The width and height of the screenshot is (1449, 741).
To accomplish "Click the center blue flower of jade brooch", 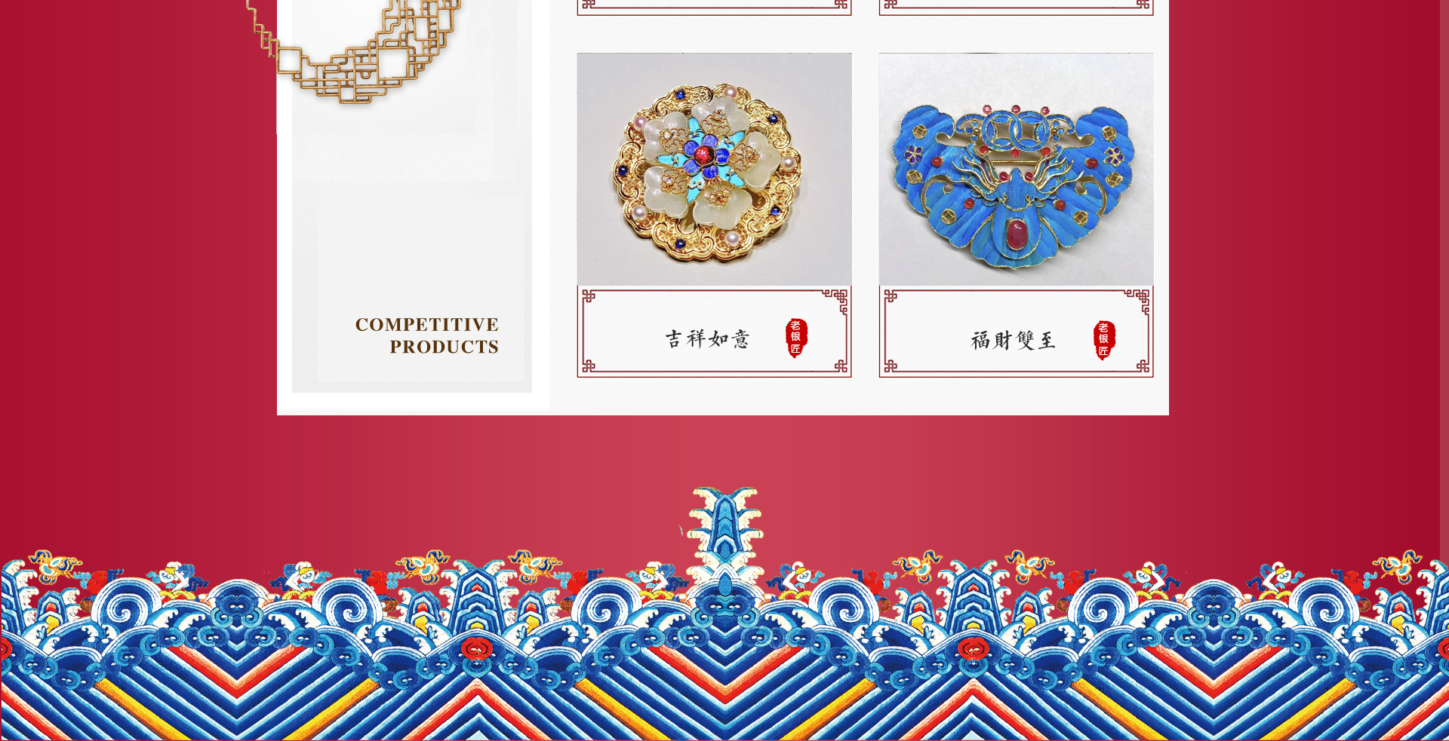I will 703,156.
